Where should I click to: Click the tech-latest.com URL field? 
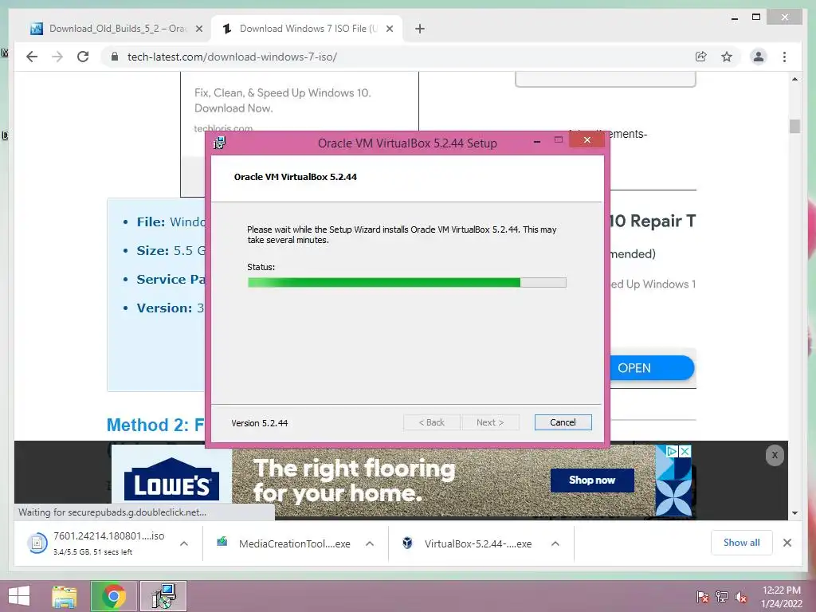coord(232,57)
